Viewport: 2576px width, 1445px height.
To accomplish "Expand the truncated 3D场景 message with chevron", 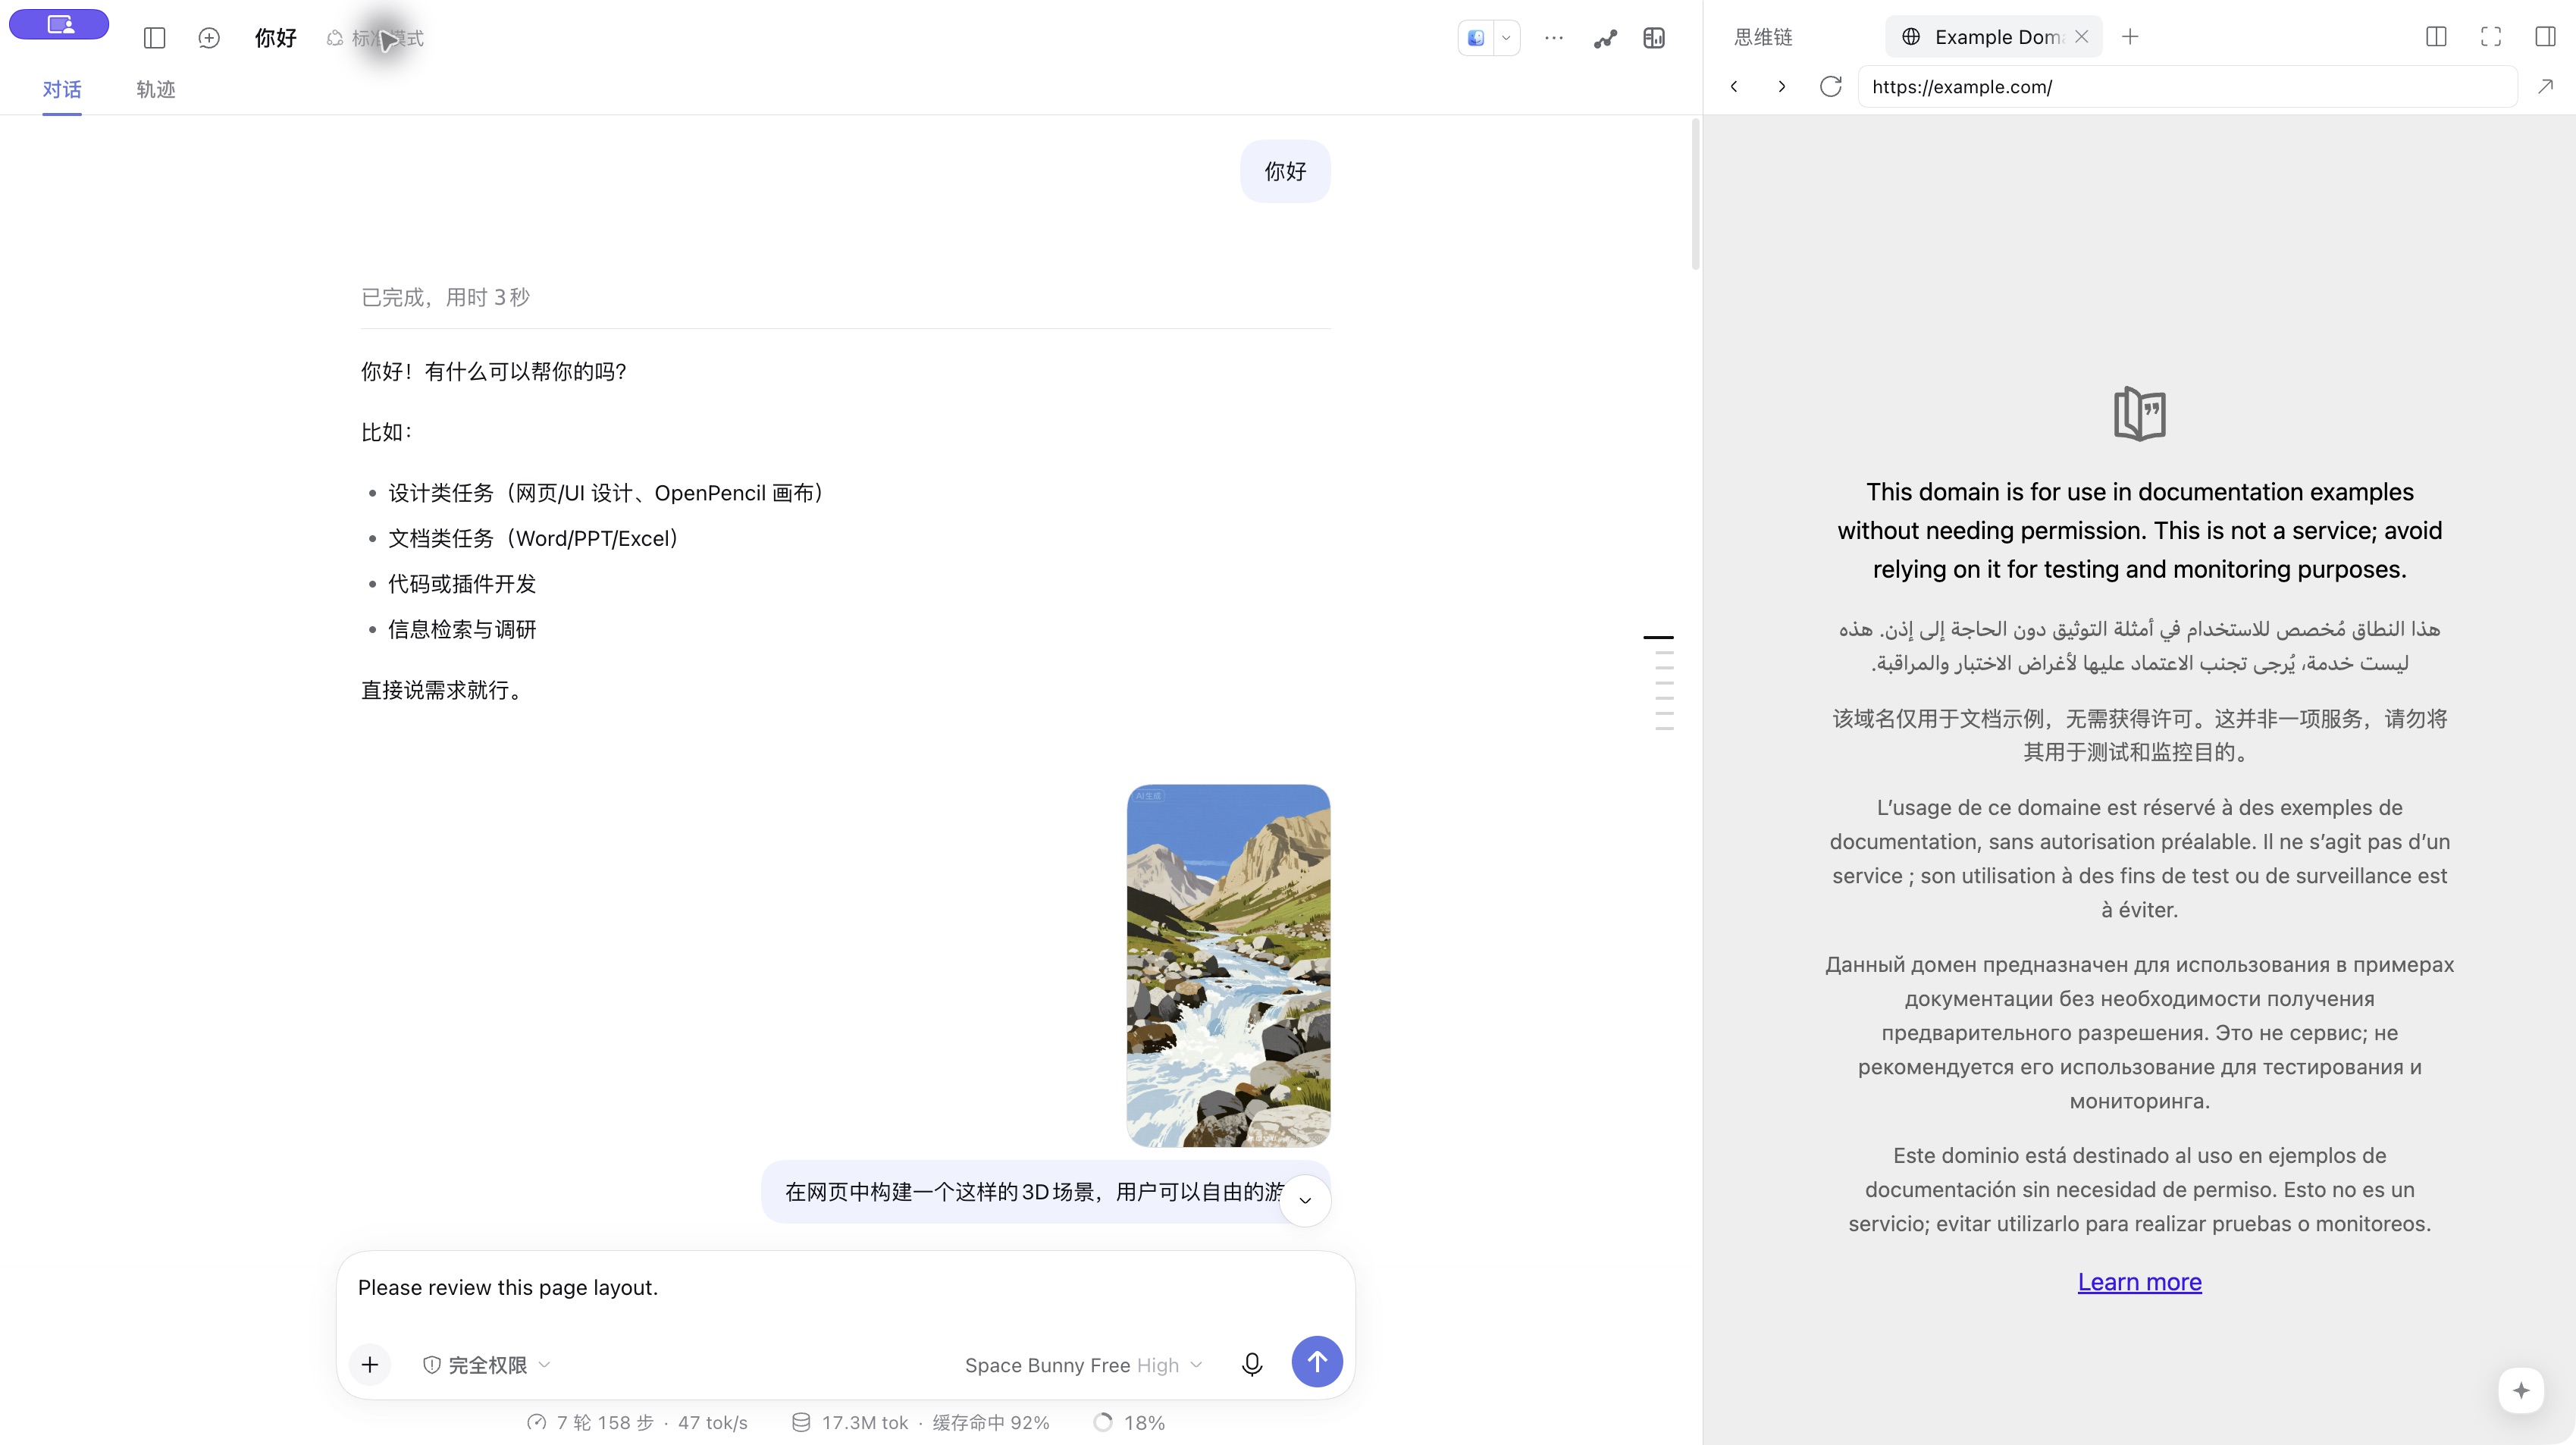I will pos(1305,1200).
